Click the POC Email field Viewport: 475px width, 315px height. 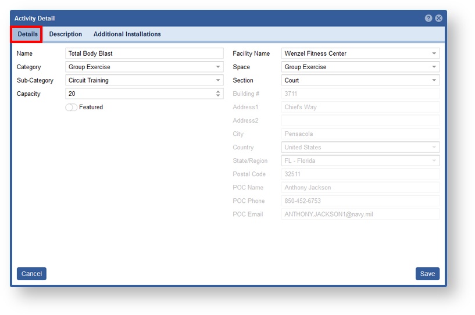point(360,214)
